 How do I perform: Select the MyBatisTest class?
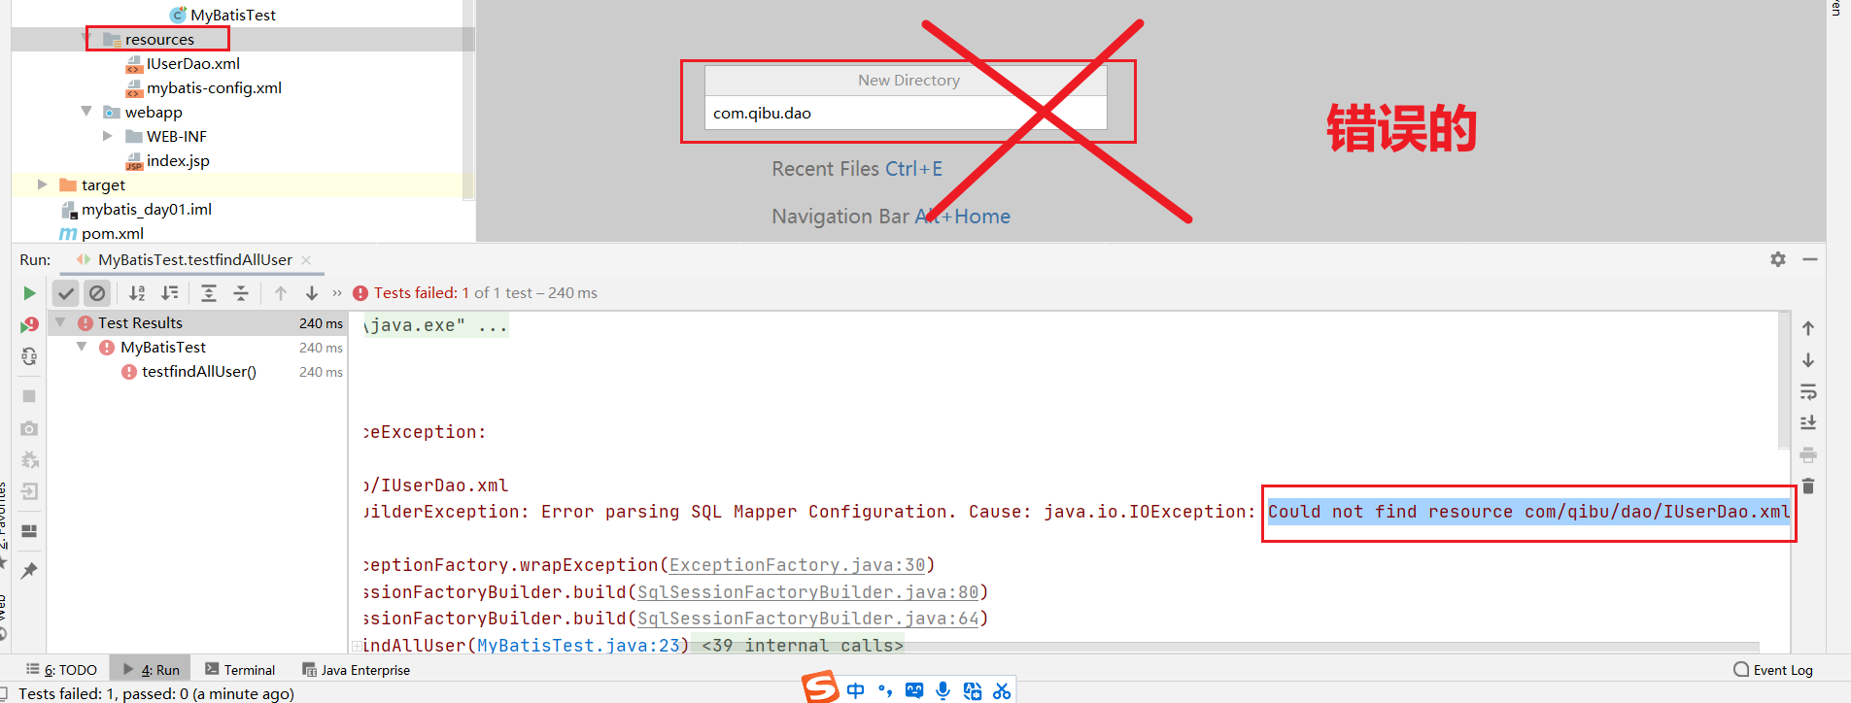(232, 15)
